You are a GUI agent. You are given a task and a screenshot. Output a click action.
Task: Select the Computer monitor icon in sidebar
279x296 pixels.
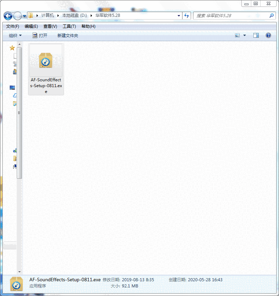(x=12, y=88)
